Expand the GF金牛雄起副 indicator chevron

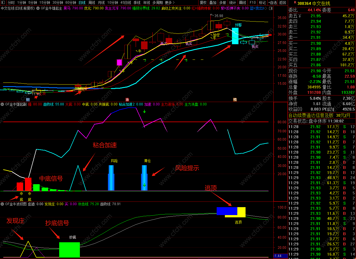point(3,104)
